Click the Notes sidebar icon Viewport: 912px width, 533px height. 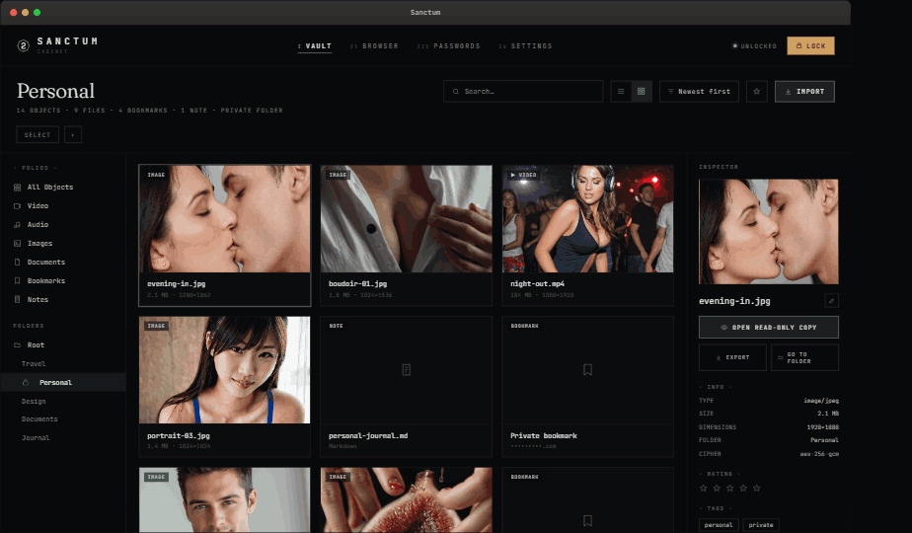[x=18, y=300]
